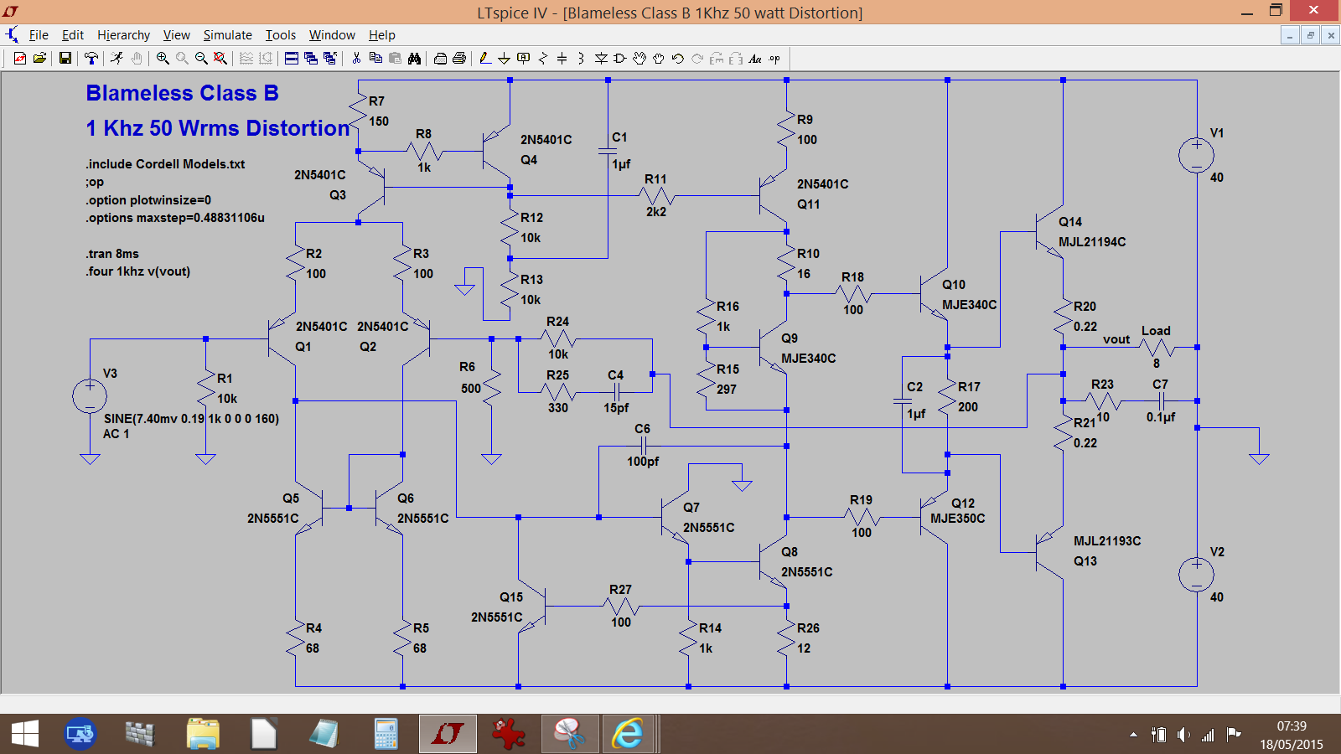Select the Cut scissors tool
The width and height of the screenshot is (1341, 754).
pyautogui.click(x=356, y=59)
